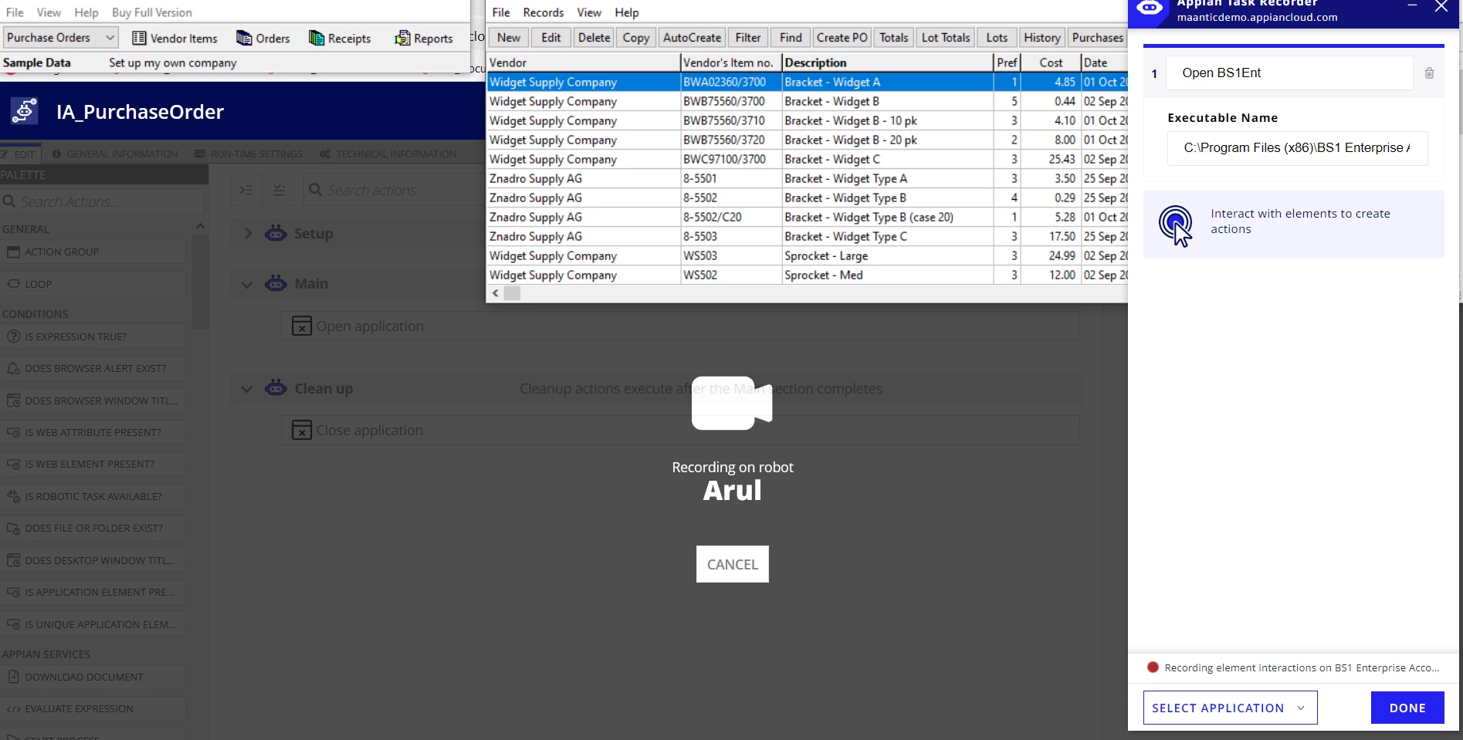Switch to Run-Time Settings tab
The height and width of the screenshot is (740, 1463).
pos(249,154)
